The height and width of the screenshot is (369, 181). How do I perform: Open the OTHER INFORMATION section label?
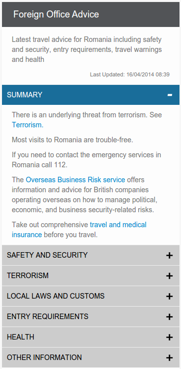[44, 358]
